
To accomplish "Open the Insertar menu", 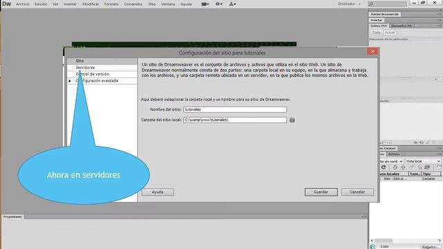I will pos(70,4).
